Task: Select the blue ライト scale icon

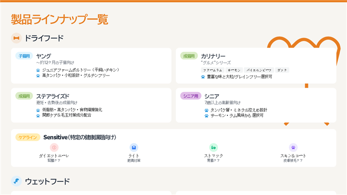Action: tap(134, 147)
